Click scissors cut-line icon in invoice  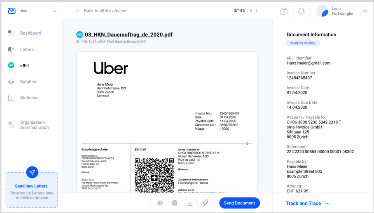click(247, 144)
